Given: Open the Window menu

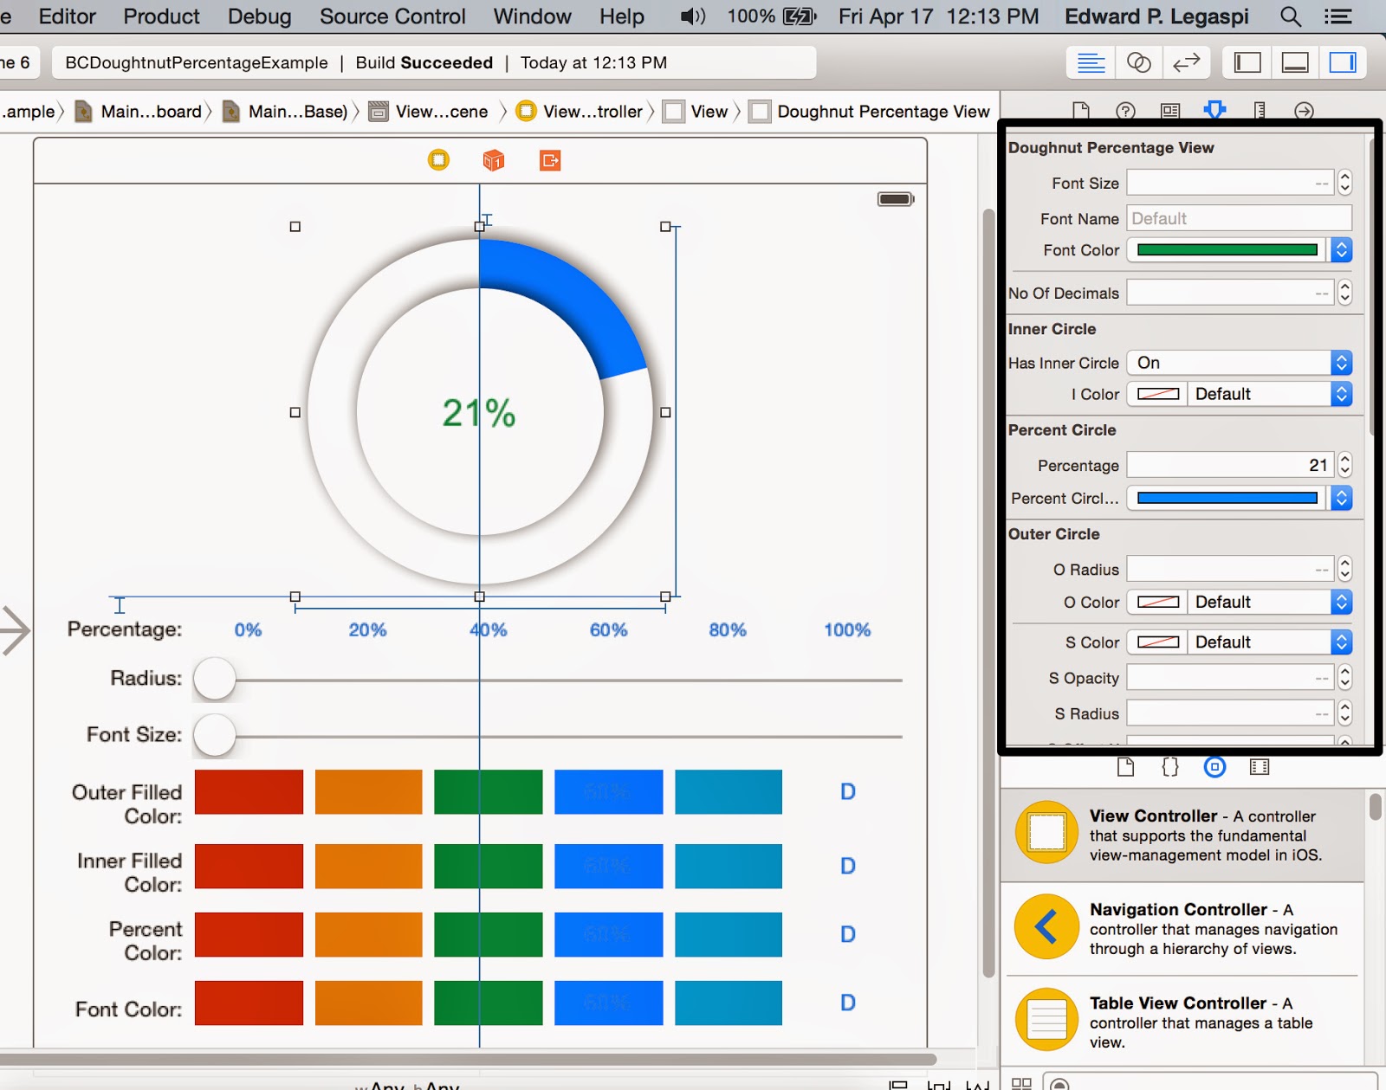Looking at the screenshot, I should click(x=532, y=16).
